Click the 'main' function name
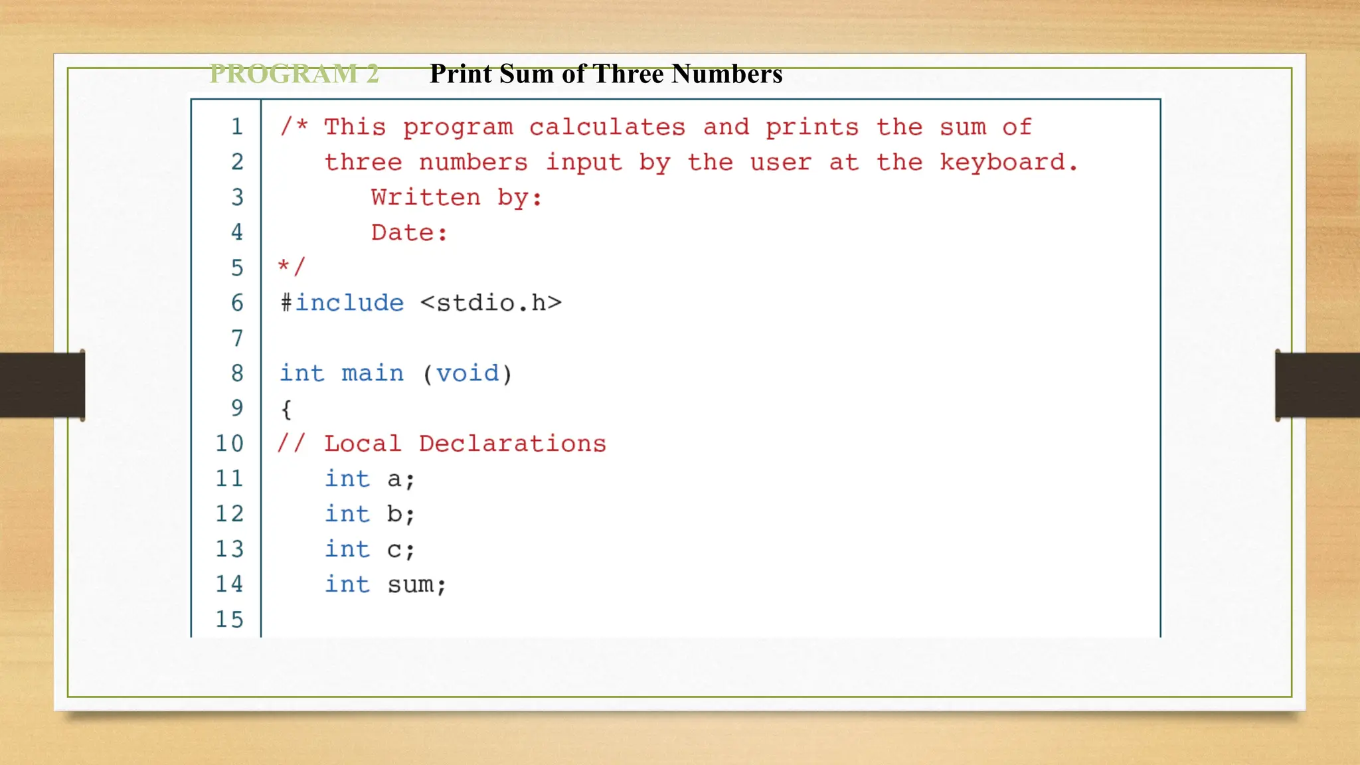 point(372,373)
